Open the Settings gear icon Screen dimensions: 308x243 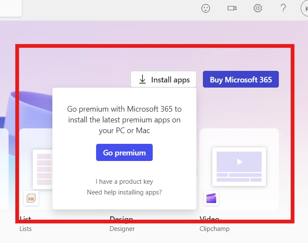point(258,8)
